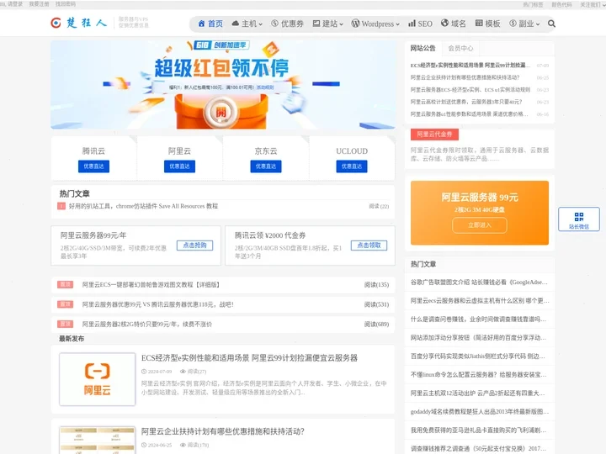The height and width of the screenshot is (454, 606).
Task: Open sidebar article 阿里云主机双12活动出炉
Action: tap(477, 393)
